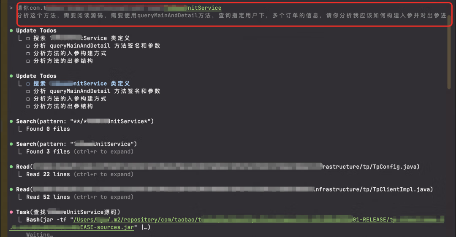Expand the Found 3 files result
The image size is (456, 237).
[x=103, y=152]
